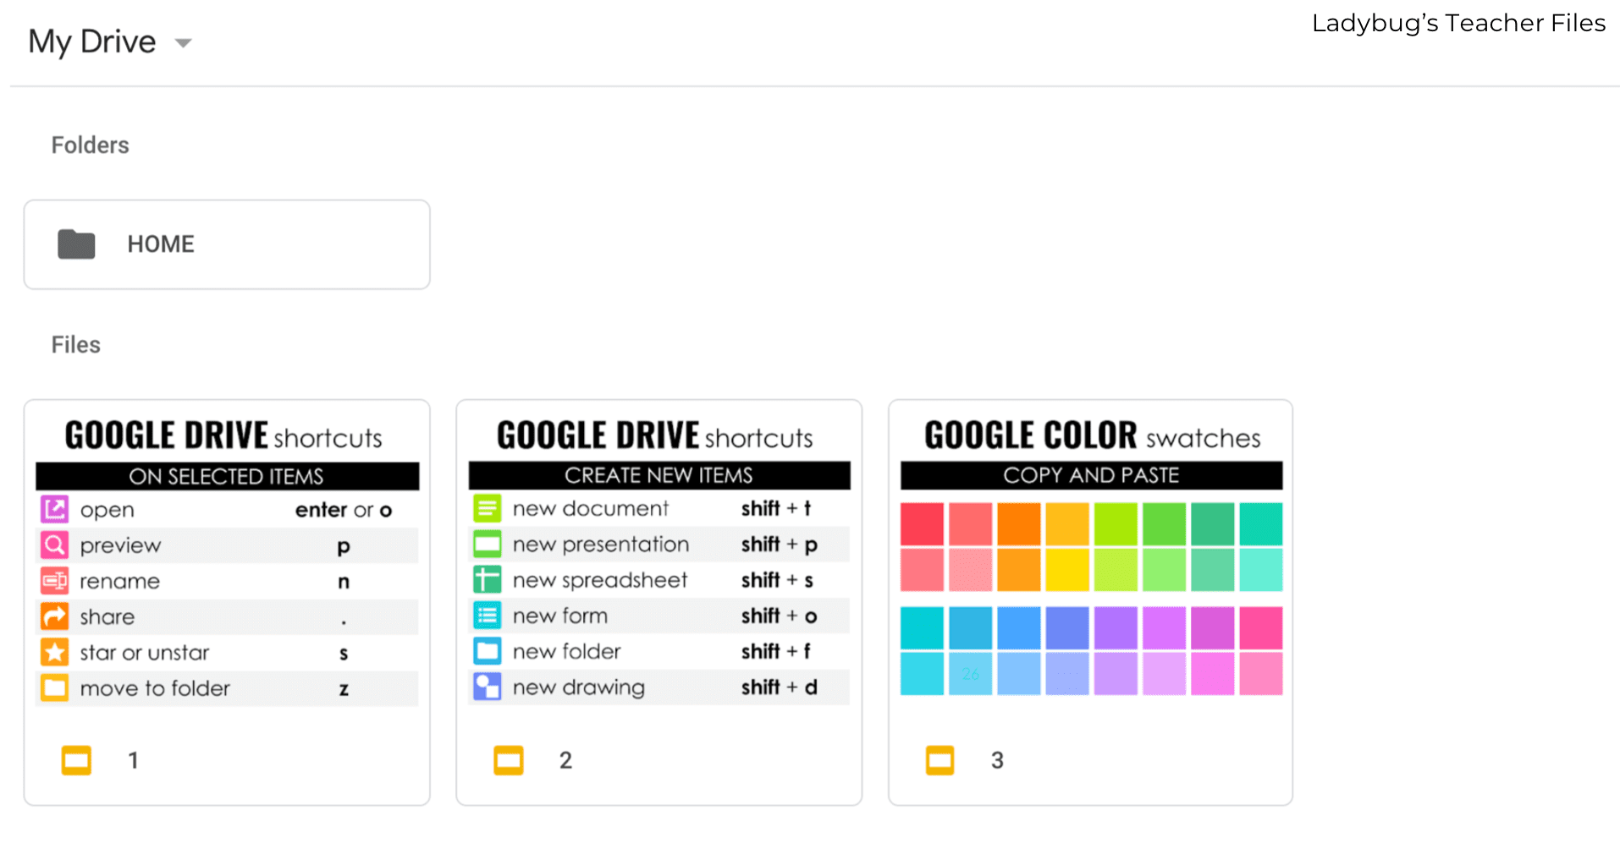
Task: Click the 'shift + t' shortcut text
Action: tap(776, 508)
